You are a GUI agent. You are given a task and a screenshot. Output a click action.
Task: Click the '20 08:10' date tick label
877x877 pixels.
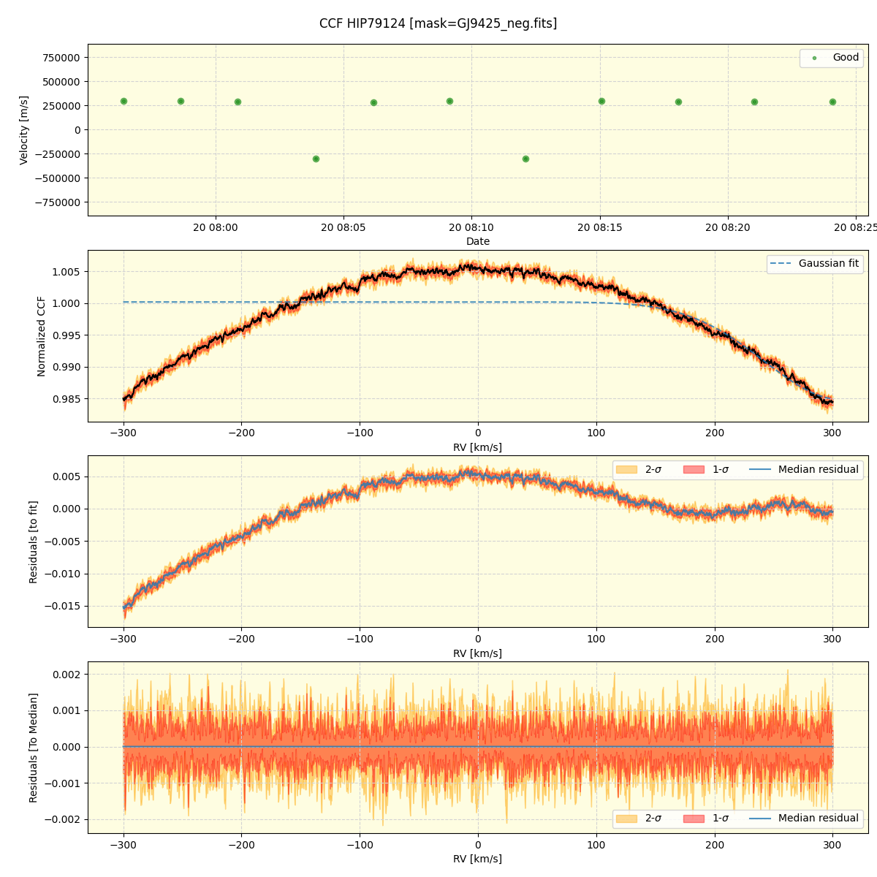(471, 228)
